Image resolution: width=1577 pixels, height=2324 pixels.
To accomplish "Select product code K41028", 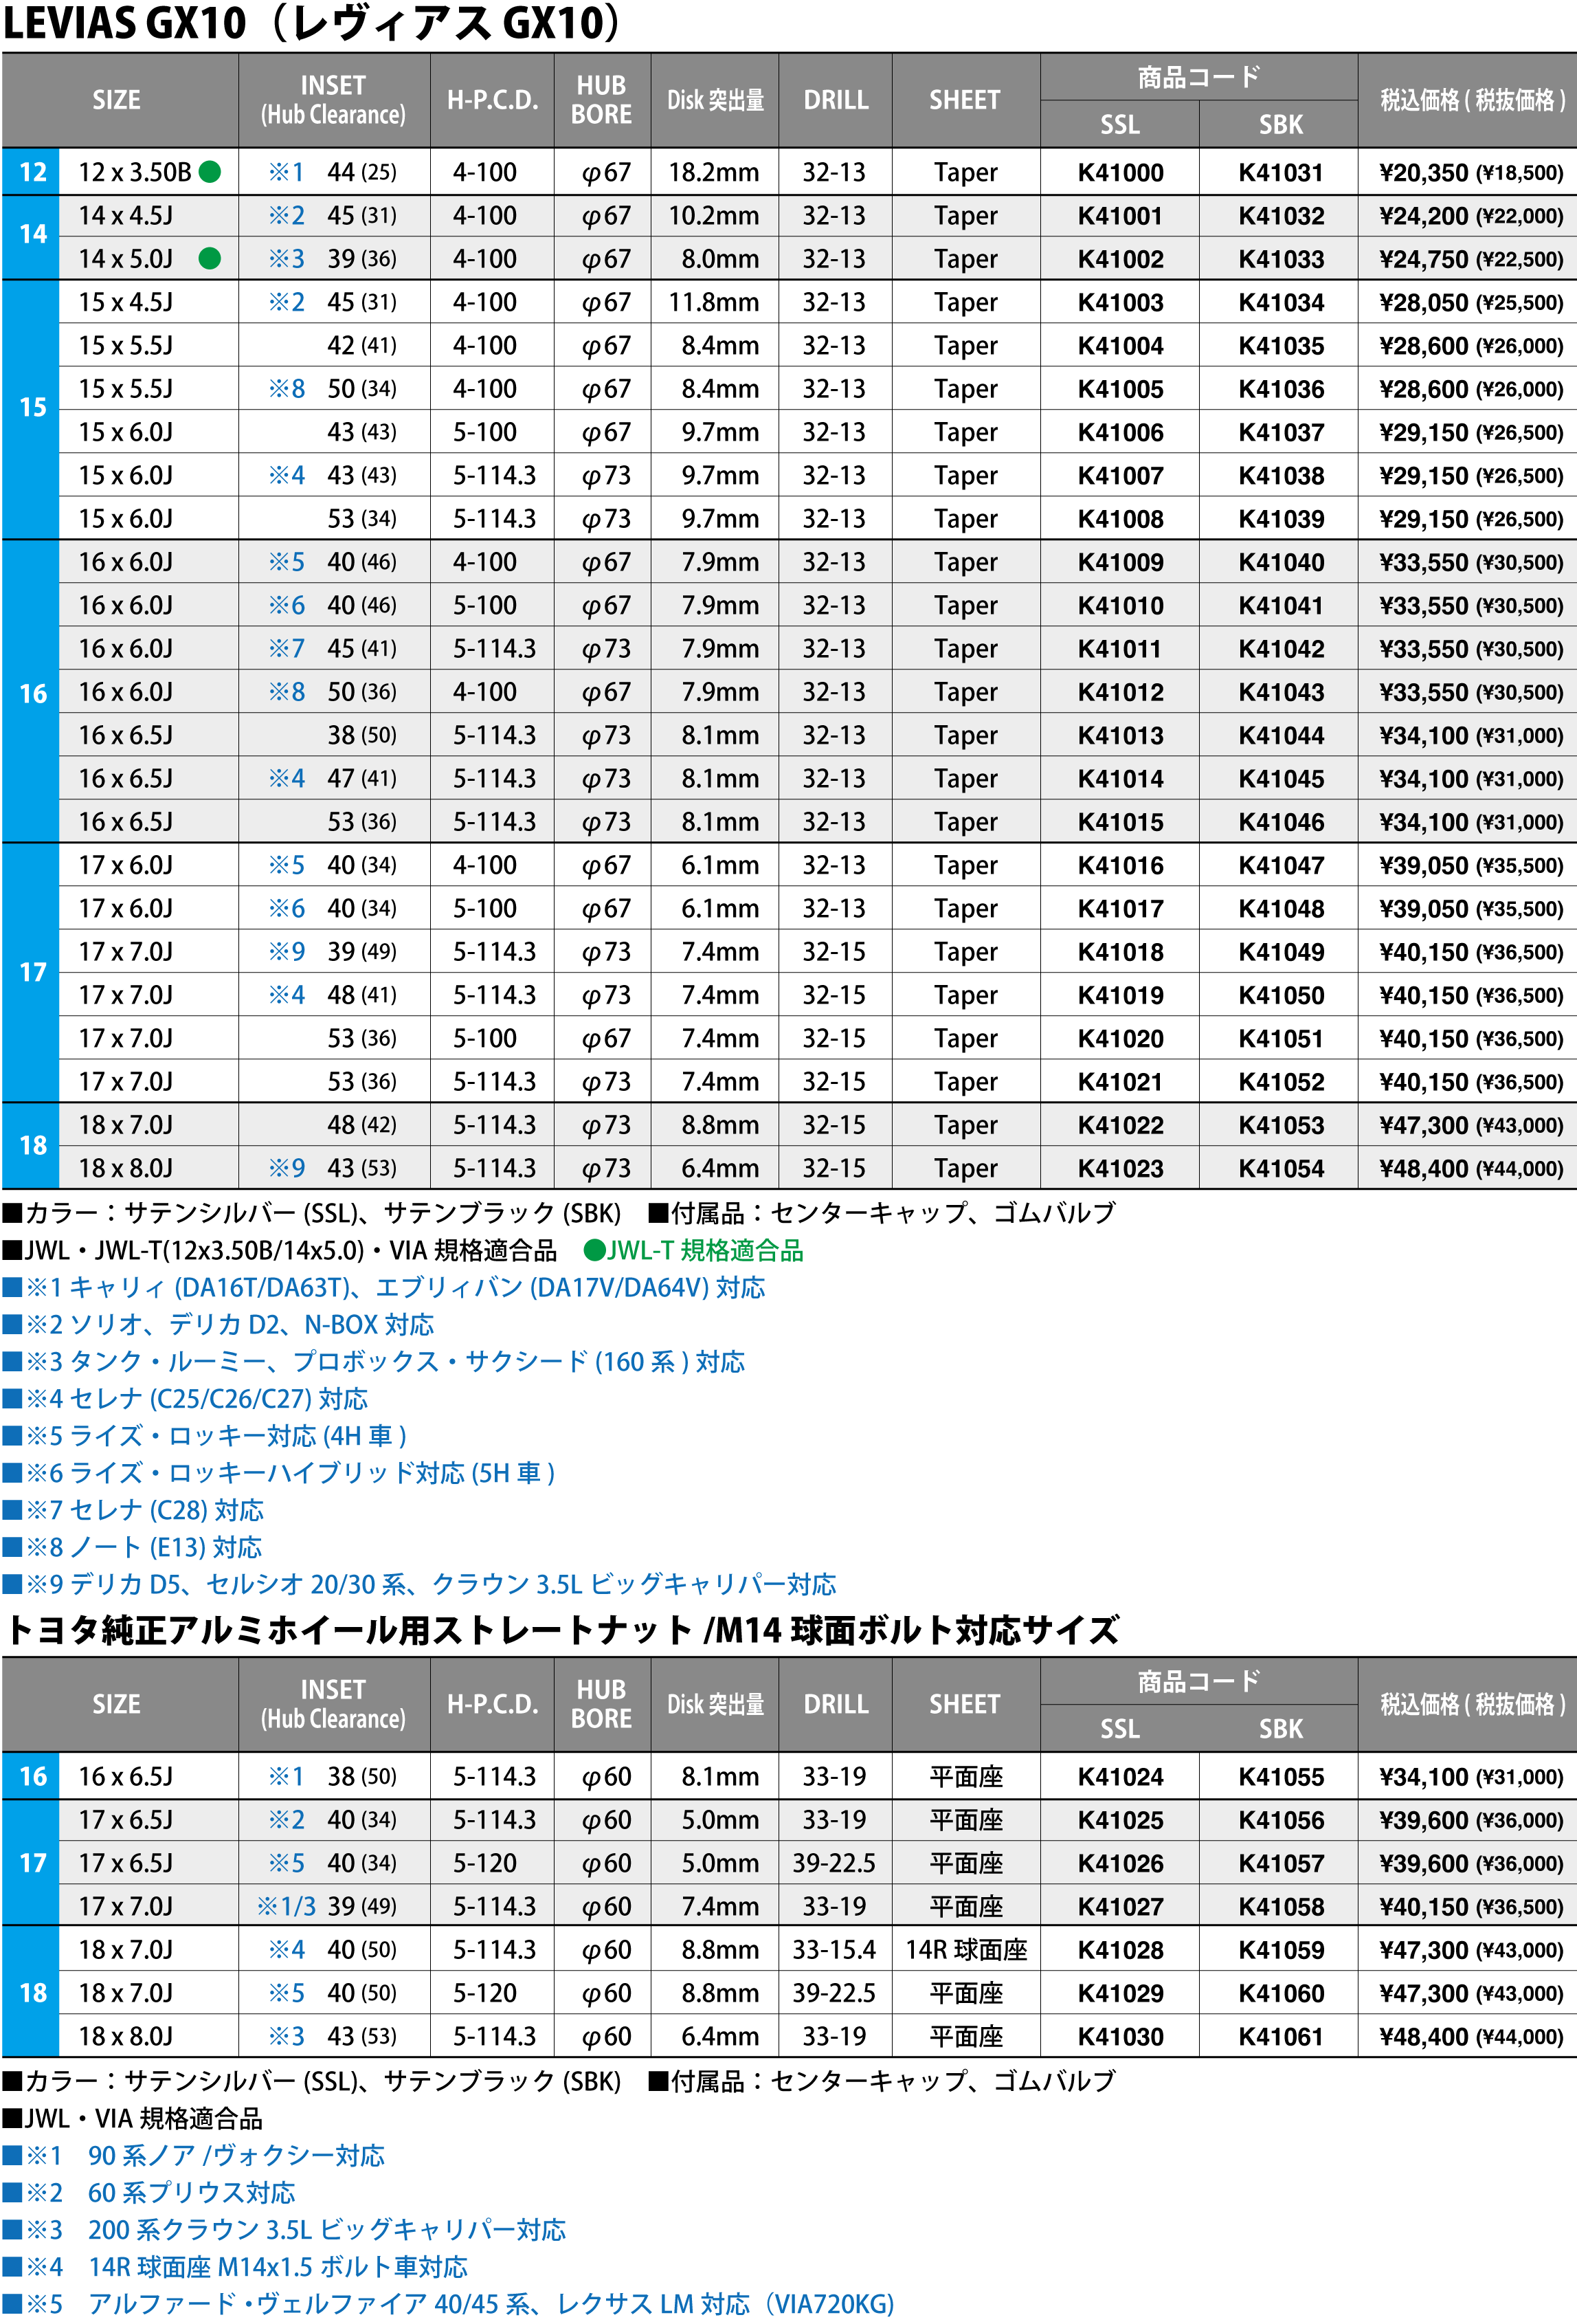I will pos(1120,1950).
